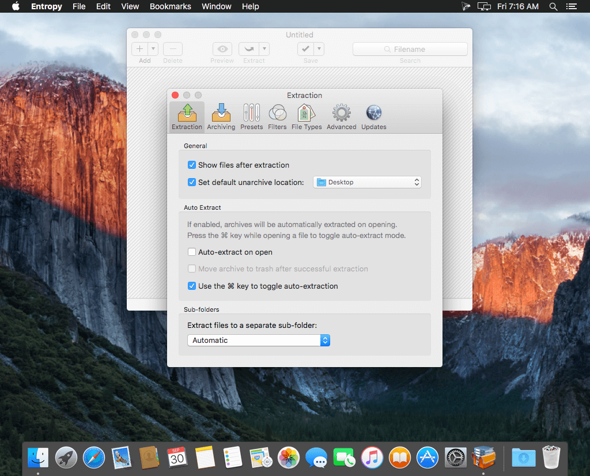This screenshot has width=590, height=476.
Task: Open the Filters preferences tab
Action: 277,117
